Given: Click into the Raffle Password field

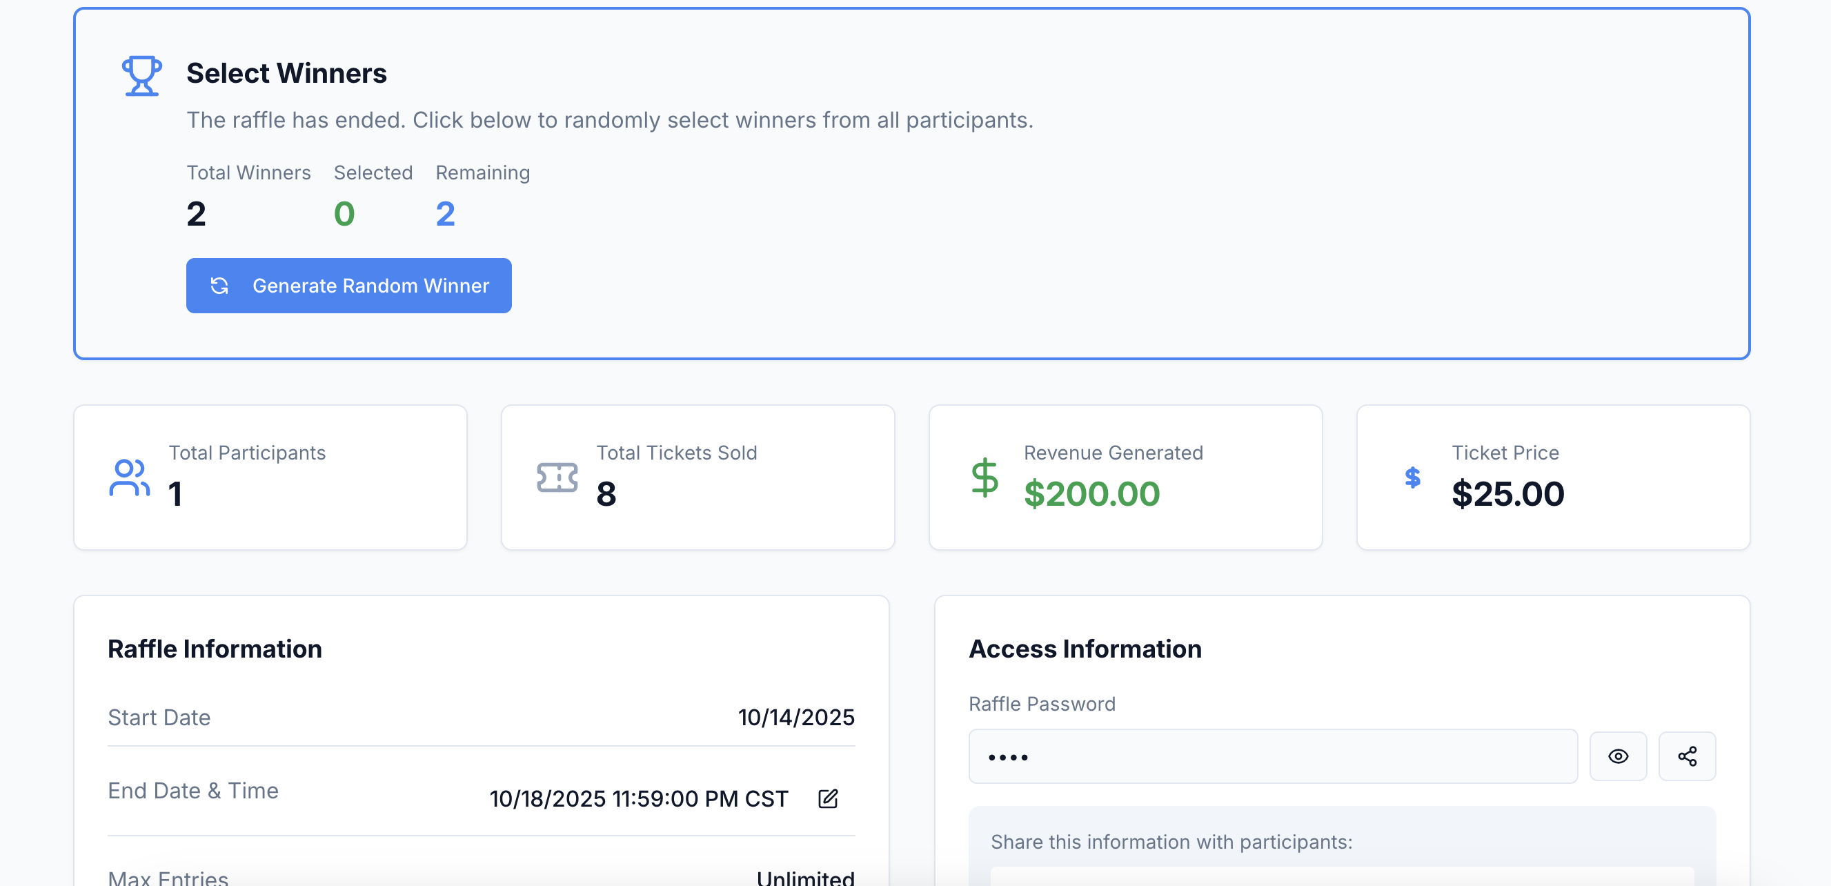Looking at the screenshot, I should click(x=1272, y=756).
